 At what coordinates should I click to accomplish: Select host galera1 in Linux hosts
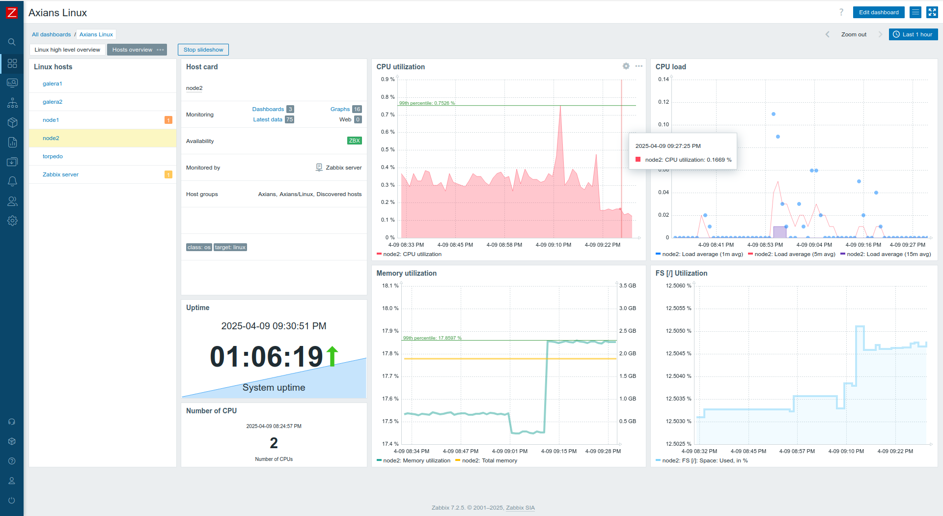52,84
